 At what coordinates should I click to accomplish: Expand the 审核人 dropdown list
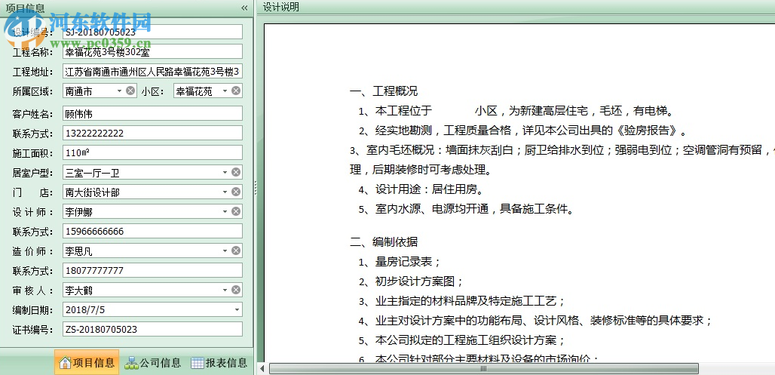coord(225,290)
